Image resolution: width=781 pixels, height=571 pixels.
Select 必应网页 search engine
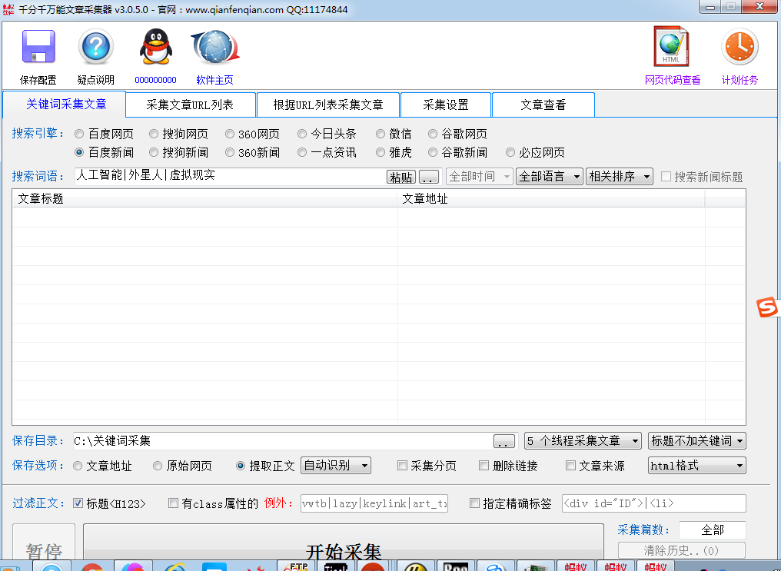pyautogui.click(x=510, y=152)
